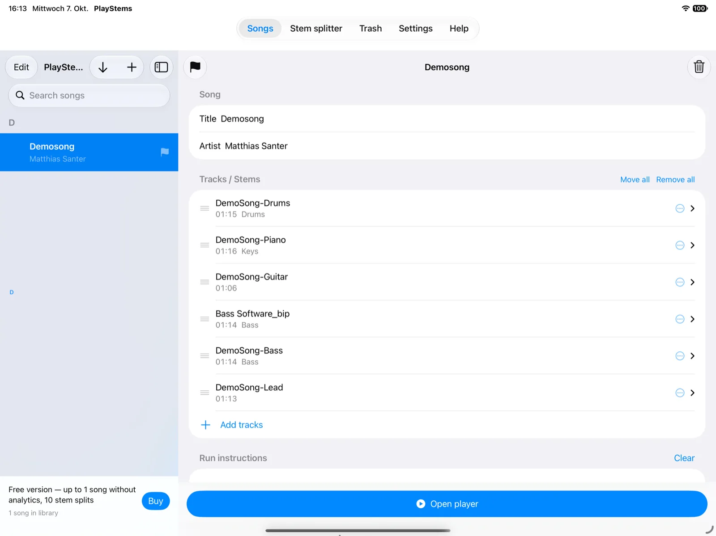Expand DemoSong-Piano track details chevron
716x536 pixels.
tap(692, 245)
